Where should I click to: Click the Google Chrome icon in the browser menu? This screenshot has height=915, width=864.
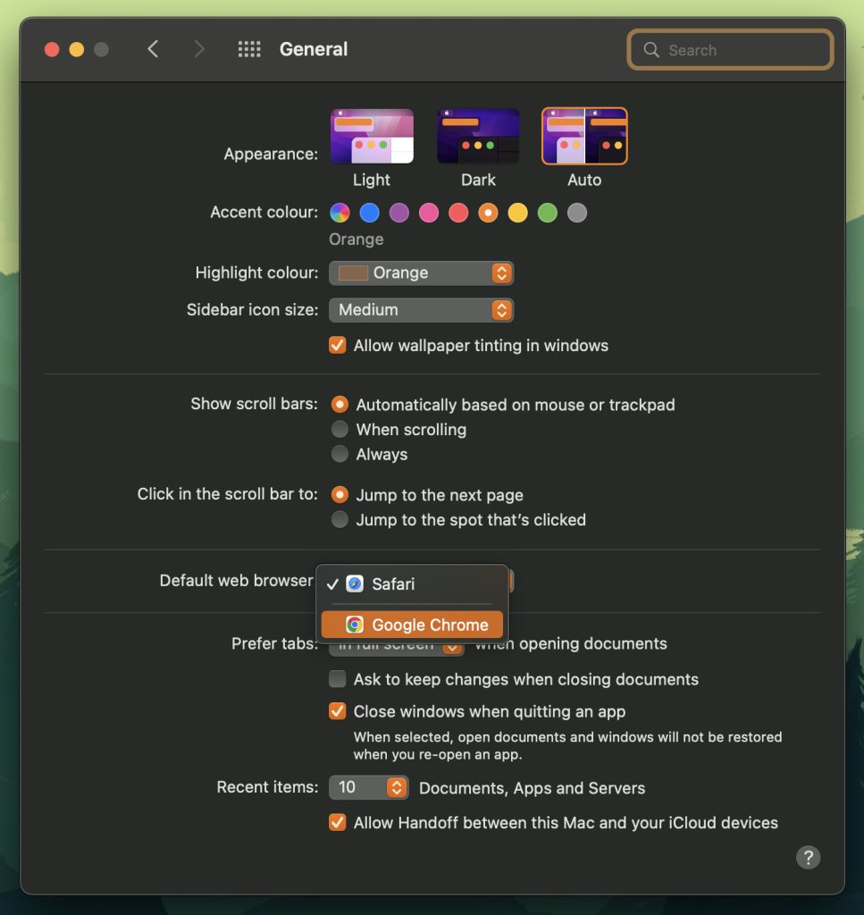click(355, 624)
